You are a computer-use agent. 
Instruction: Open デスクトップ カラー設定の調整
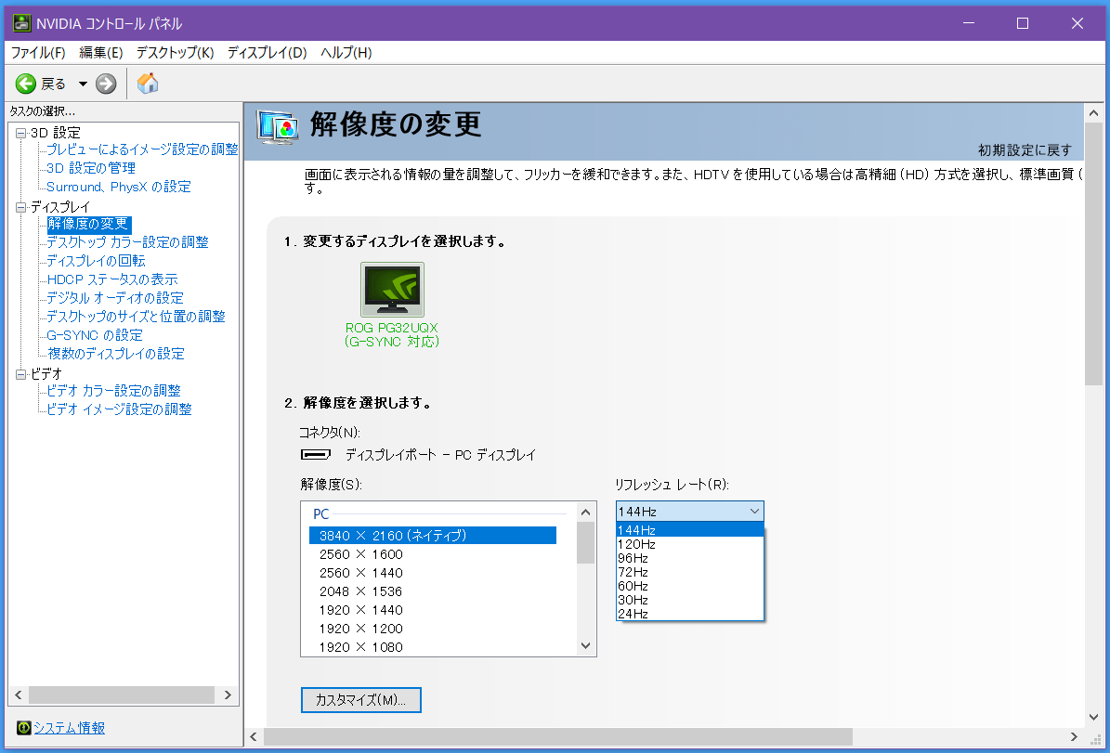pyautogui.click(x=127, y=242)
